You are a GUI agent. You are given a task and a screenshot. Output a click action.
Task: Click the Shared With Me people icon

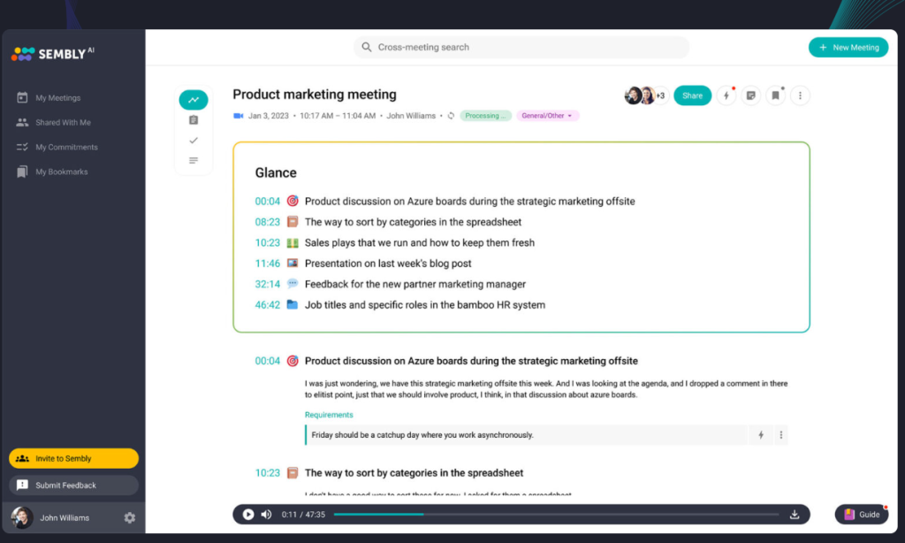(x=22, y=122)
